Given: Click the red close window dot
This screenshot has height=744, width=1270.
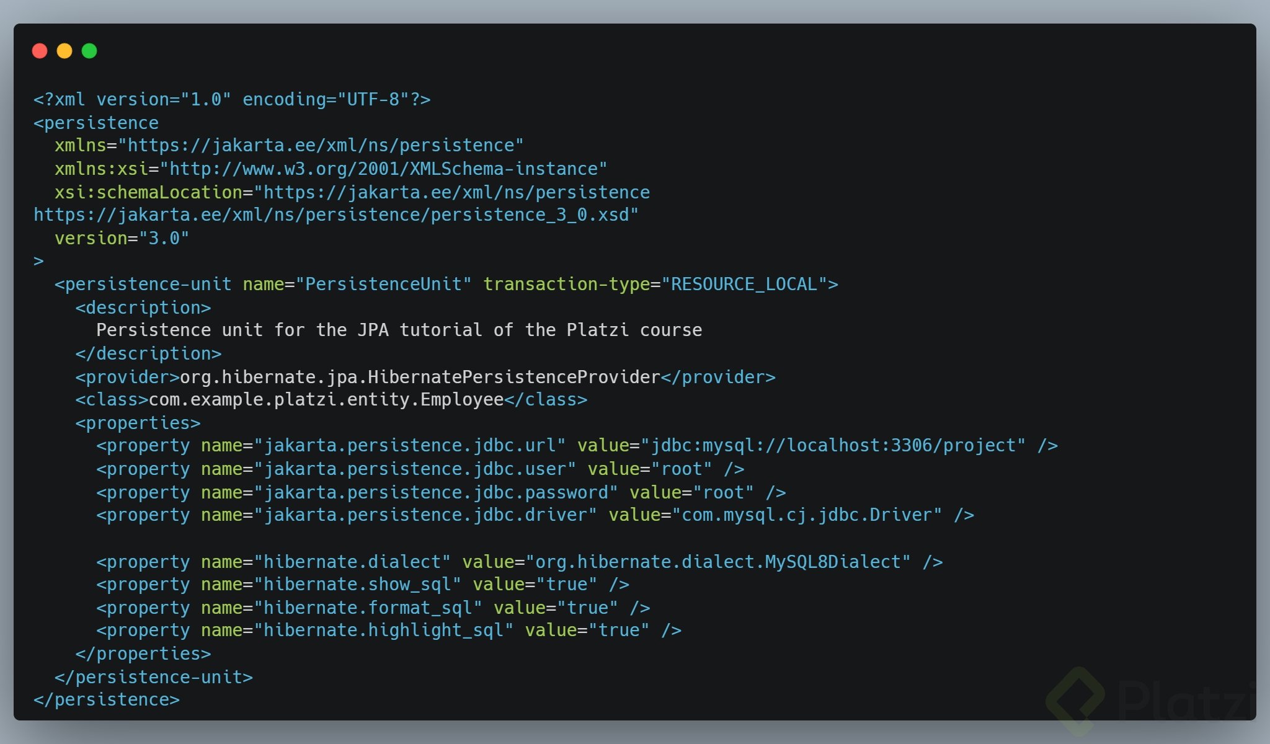Looking at the screenshot, I should pyautogui.click(x=40, y=51).
